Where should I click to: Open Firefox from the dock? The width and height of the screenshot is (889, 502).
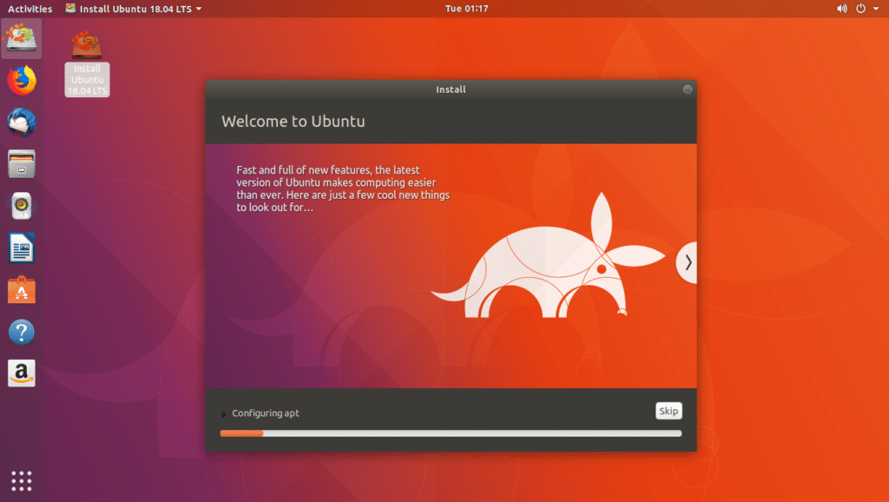(x=21, y=81)
